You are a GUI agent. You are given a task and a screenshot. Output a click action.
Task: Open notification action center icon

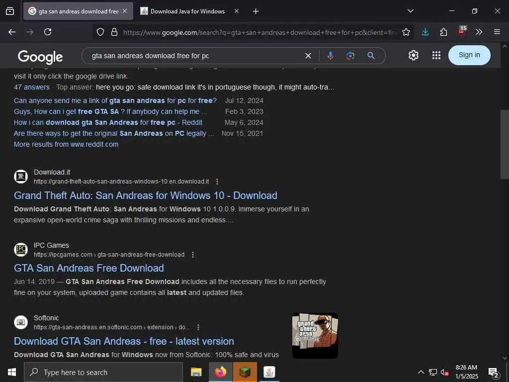[x=494, y=372]
